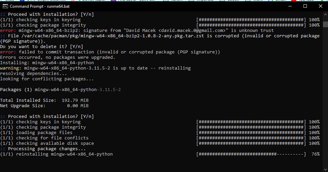328x172 pixels.
Task: Click the empty scrollbar track below thumb
Action: click(325, 96)
